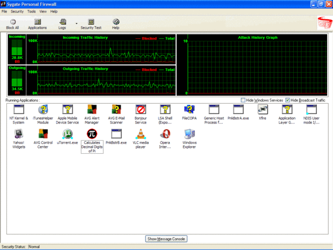Select the LSA Shell application icon
The width and height of the screenshot is (333, 250).
point(165,110)
